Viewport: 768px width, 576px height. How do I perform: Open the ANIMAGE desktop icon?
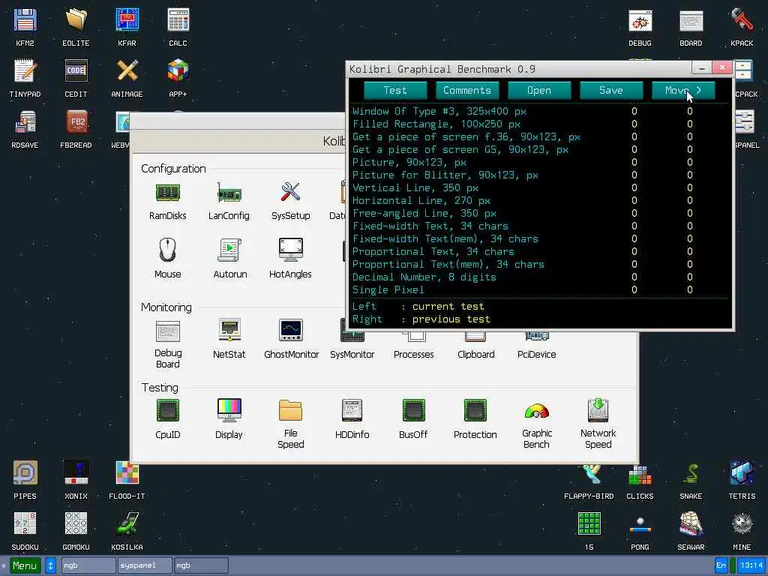click(127, 71)
